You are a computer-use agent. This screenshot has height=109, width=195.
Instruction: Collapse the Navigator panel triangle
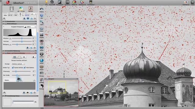(45, 79)
